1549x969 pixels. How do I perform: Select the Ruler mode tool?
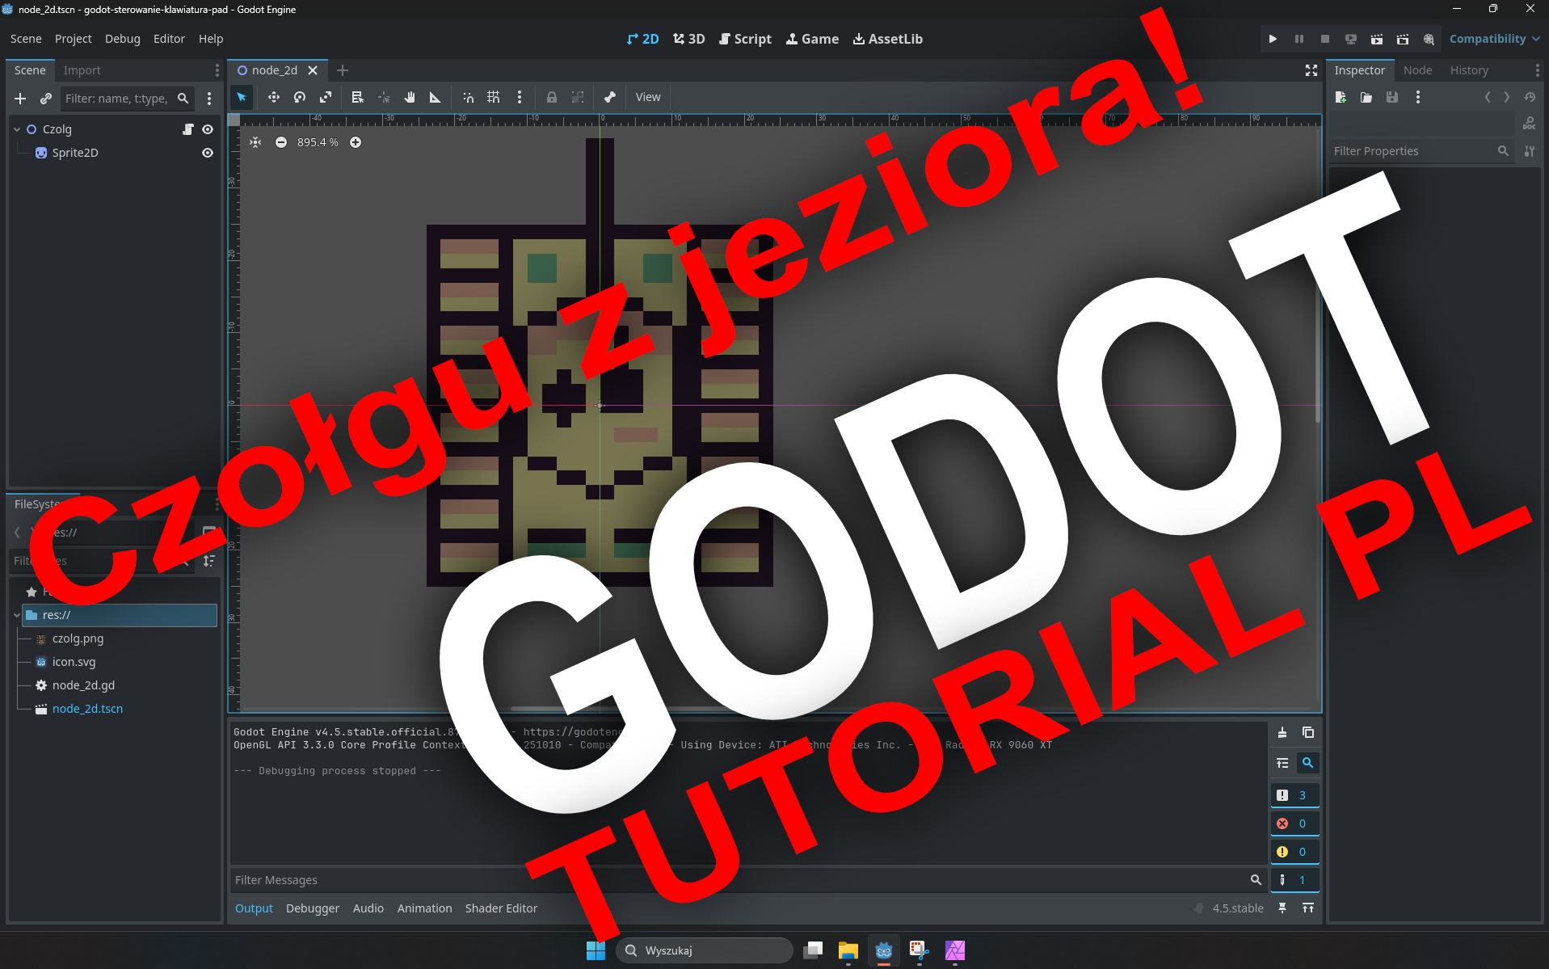(436, 97)
